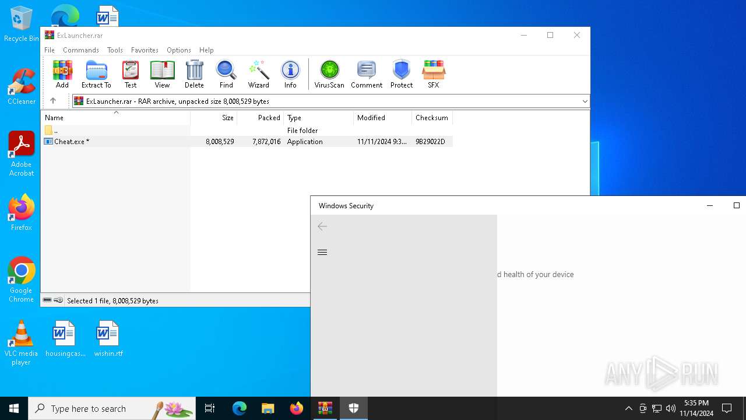Click the status bar drive icon in WinRAR
Viewport: 746px width, 420px height.
(x=48, y=300)
